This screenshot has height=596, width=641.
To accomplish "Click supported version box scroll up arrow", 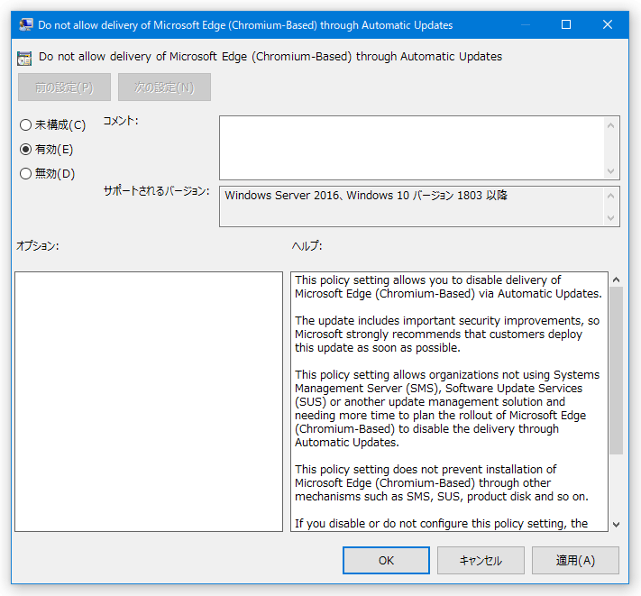I will click(x=610, y=196).
